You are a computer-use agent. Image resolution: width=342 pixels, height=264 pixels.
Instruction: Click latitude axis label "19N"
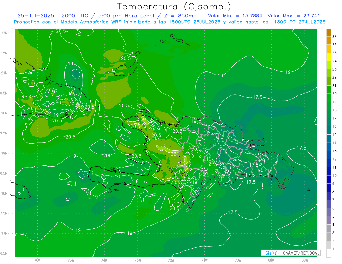coord(5,153)
